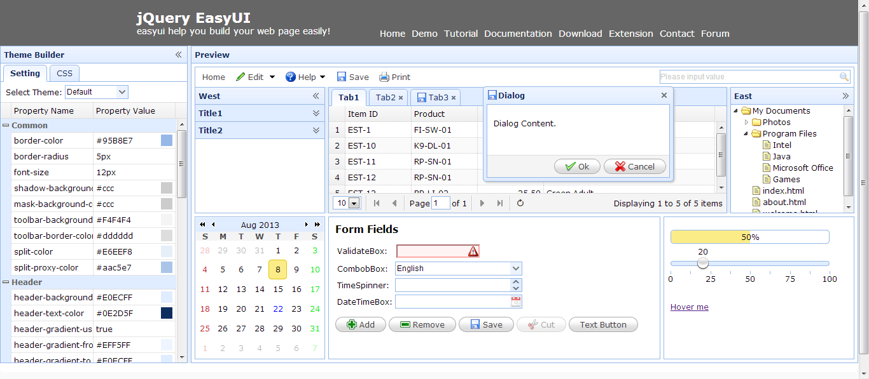
Task: Decrease TimeSpinner value down arrow
Action: click(516, 288)
